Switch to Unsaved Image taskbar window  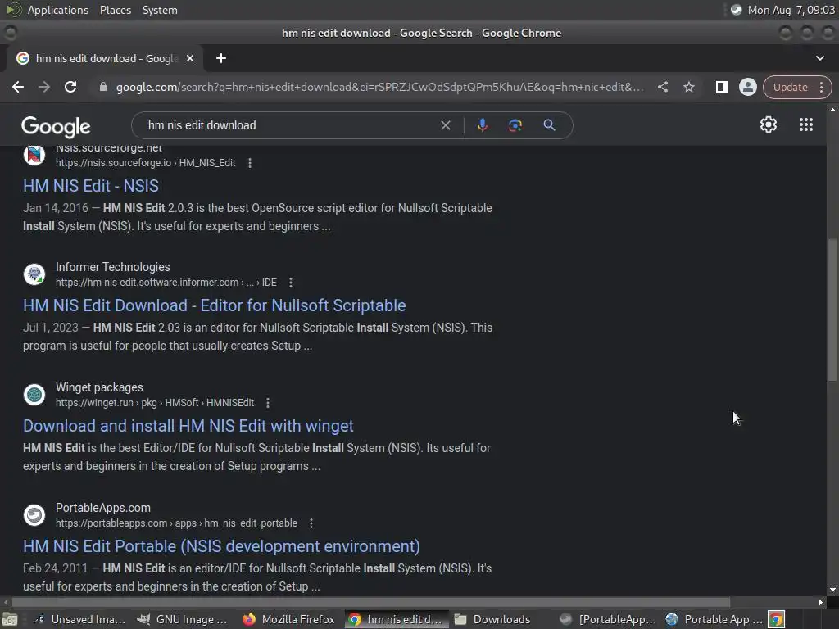click(80, 619)
